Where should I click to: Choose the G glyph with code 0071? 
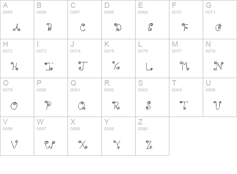pos(220,19)
